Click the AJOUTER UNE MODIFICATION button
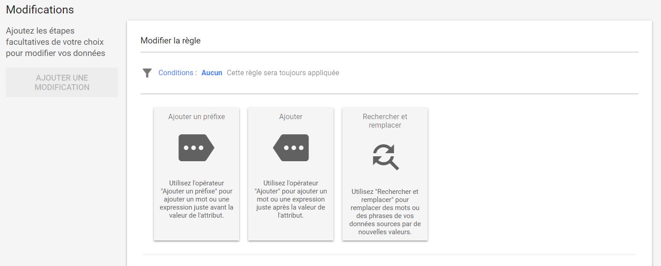661x266 pixels. (x=62, y=82)
